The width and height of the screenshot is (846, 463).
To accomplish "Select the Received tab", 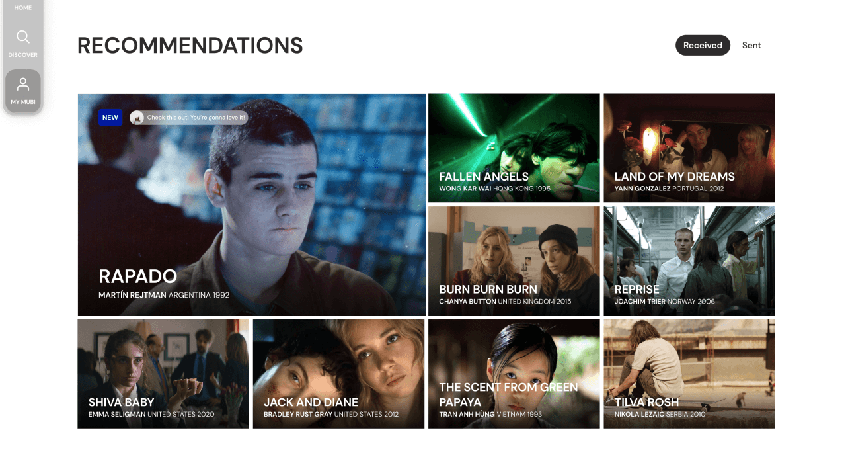I will (x=703, y=45).
